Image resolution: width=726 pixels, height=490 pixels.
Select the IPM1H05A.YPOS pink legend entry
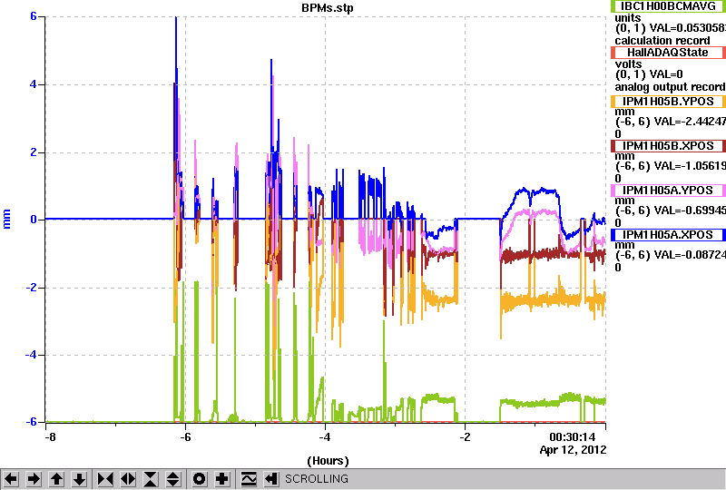point(669,191)
